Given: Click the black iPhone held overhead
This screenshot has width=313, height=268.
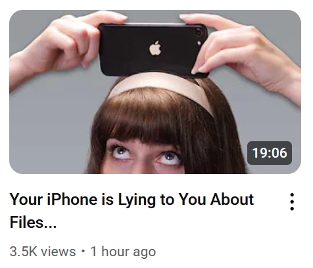Looking at the screenshot, I should pyautogui.click(x=153, y=51).
